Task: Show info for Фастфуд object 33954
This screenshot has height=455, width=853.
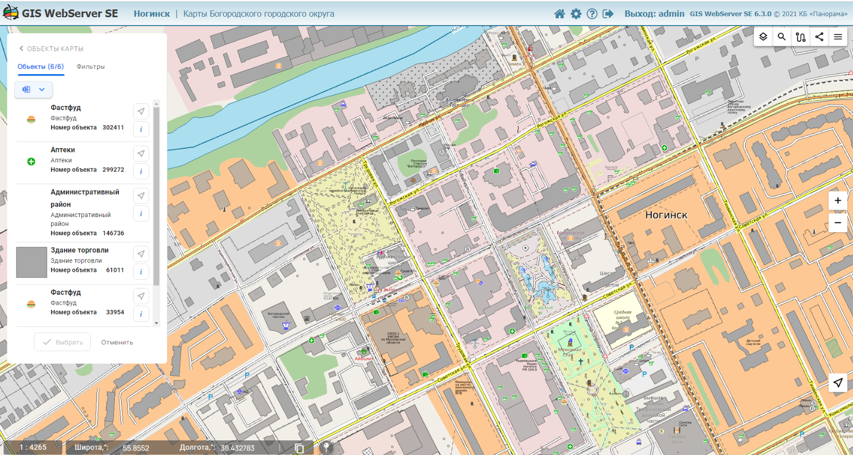Action: point(141,314)
